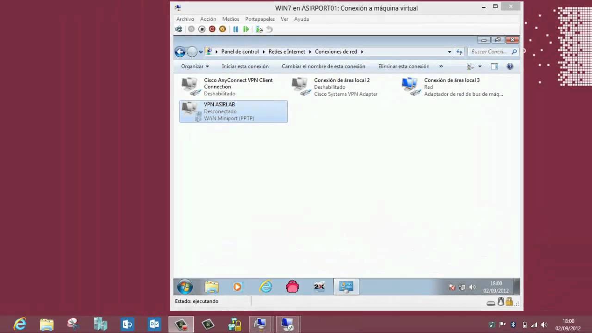The width and height of the screenshot is (592, 333).
Task: Open view options dropdown arrow
Action: (x=480, y=66)
